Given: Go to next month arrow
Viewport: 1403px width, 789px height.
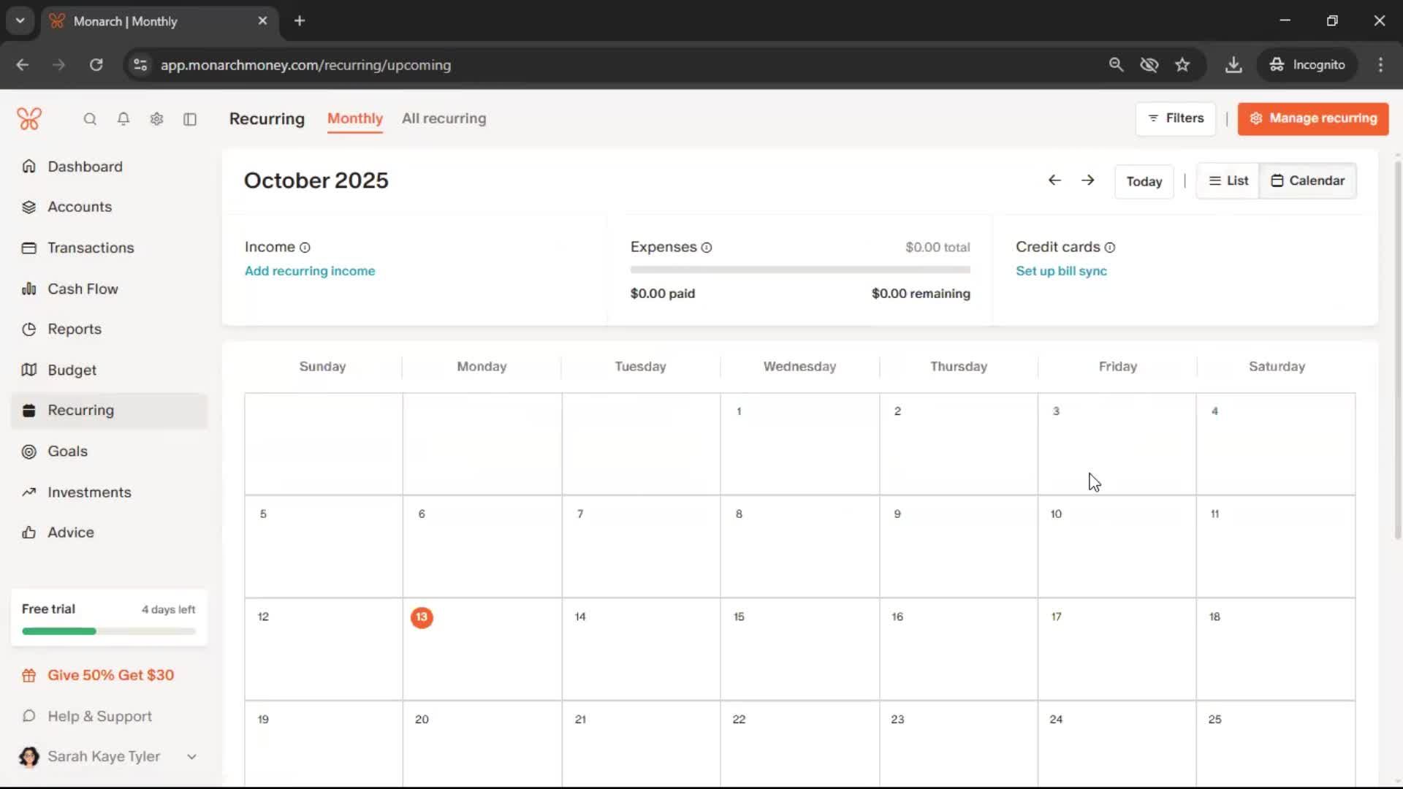Looking at the screenshot, I should pos(1087,180).
